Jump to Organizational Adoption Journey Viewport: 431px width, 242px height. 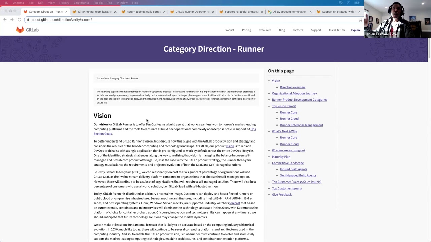click(294, 93)
